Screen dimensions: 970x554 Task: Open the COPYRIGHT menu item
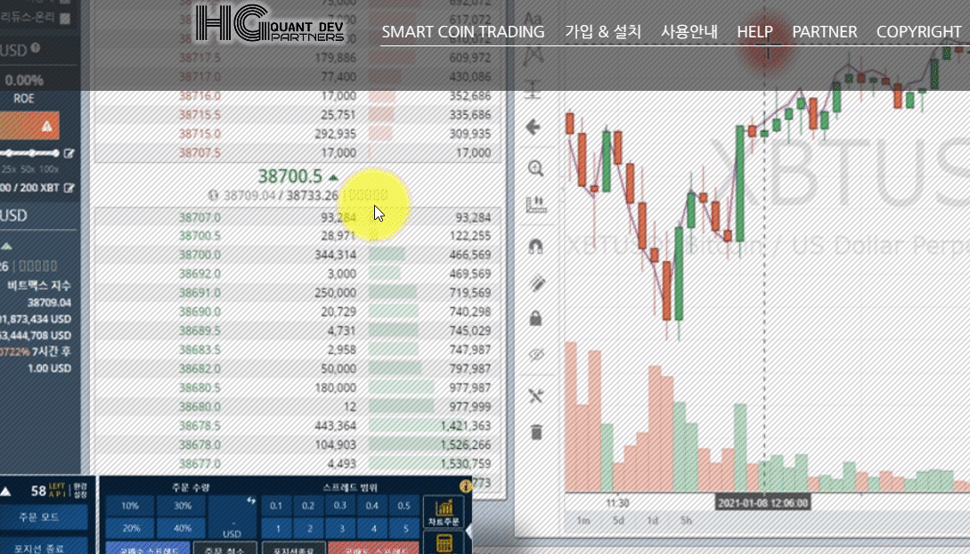[x=918, y=31]
